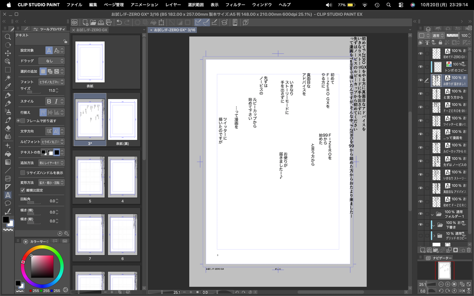Open the ページ管理 menu

point(114,5)
